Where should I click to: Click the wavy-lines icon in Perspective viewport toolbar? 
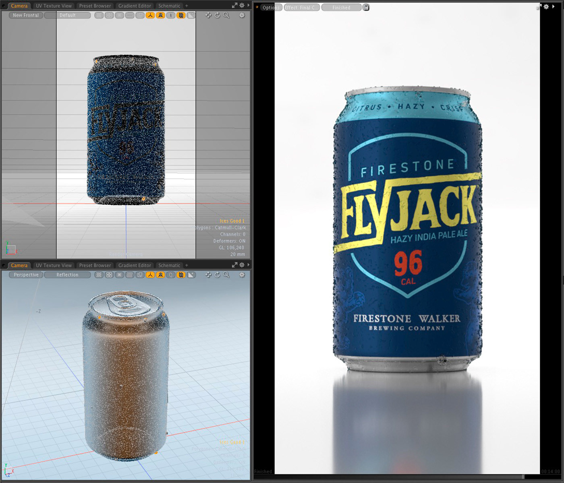pyautogui.click(x=130, y=275)
